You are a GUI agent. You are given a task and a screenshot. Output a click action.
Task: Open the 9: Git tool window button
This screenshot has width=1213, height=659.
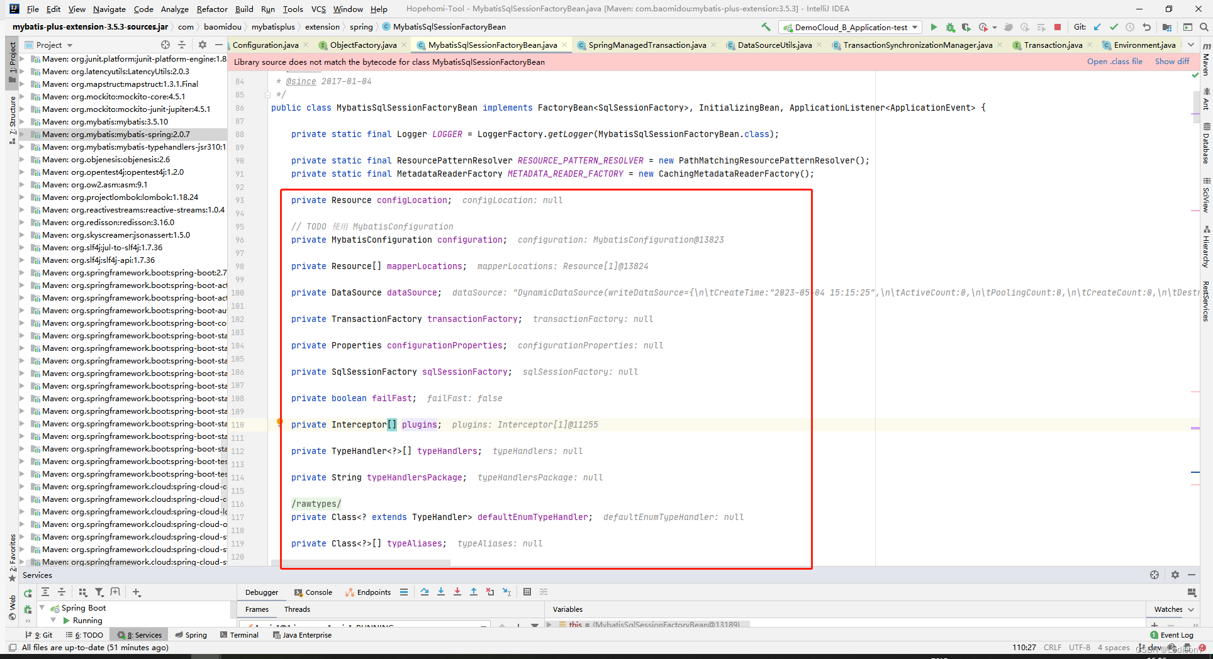tap(39, 635)
